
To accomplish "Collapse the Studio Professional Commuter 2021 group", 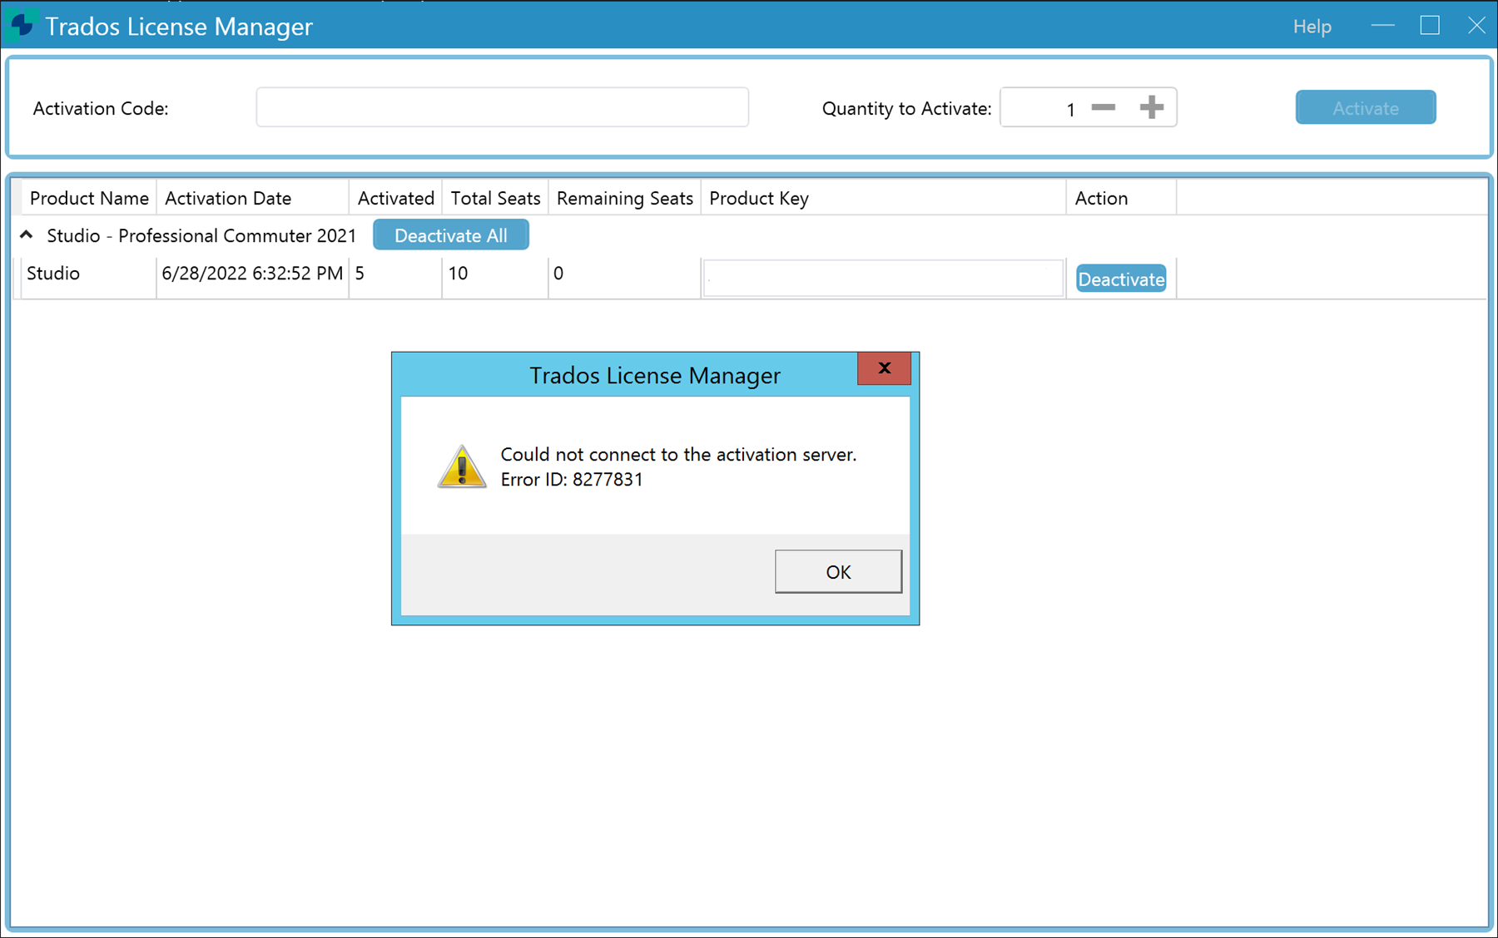I will pos(27,235).
